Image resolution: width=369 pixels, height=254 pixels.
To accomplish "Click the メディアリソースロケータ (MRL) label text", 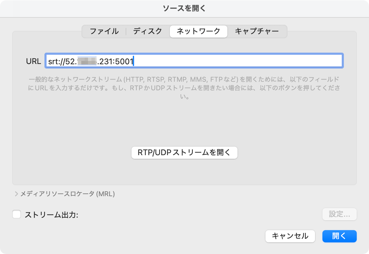I will (67, 194).
